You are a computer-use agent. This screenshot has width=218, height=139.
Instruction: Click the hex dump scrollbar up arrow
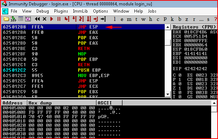point(214,103)
